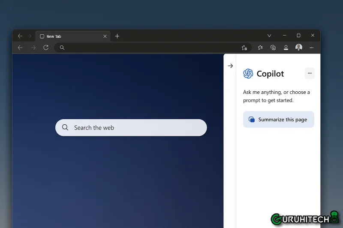Open the Collections icon in browser toolbar
The image size is (343, 228).
point(273,48)
